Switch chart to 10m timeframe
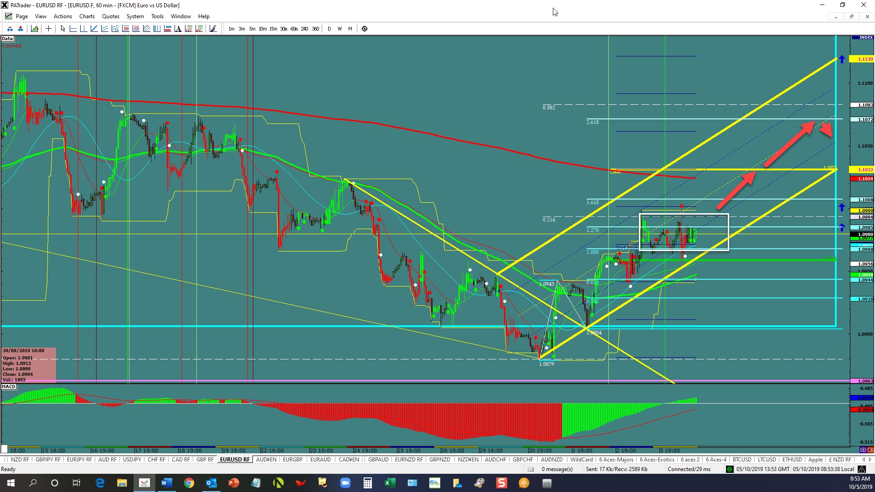The height and width of the screenshot is (492, 875). click(x=262, y=29)
